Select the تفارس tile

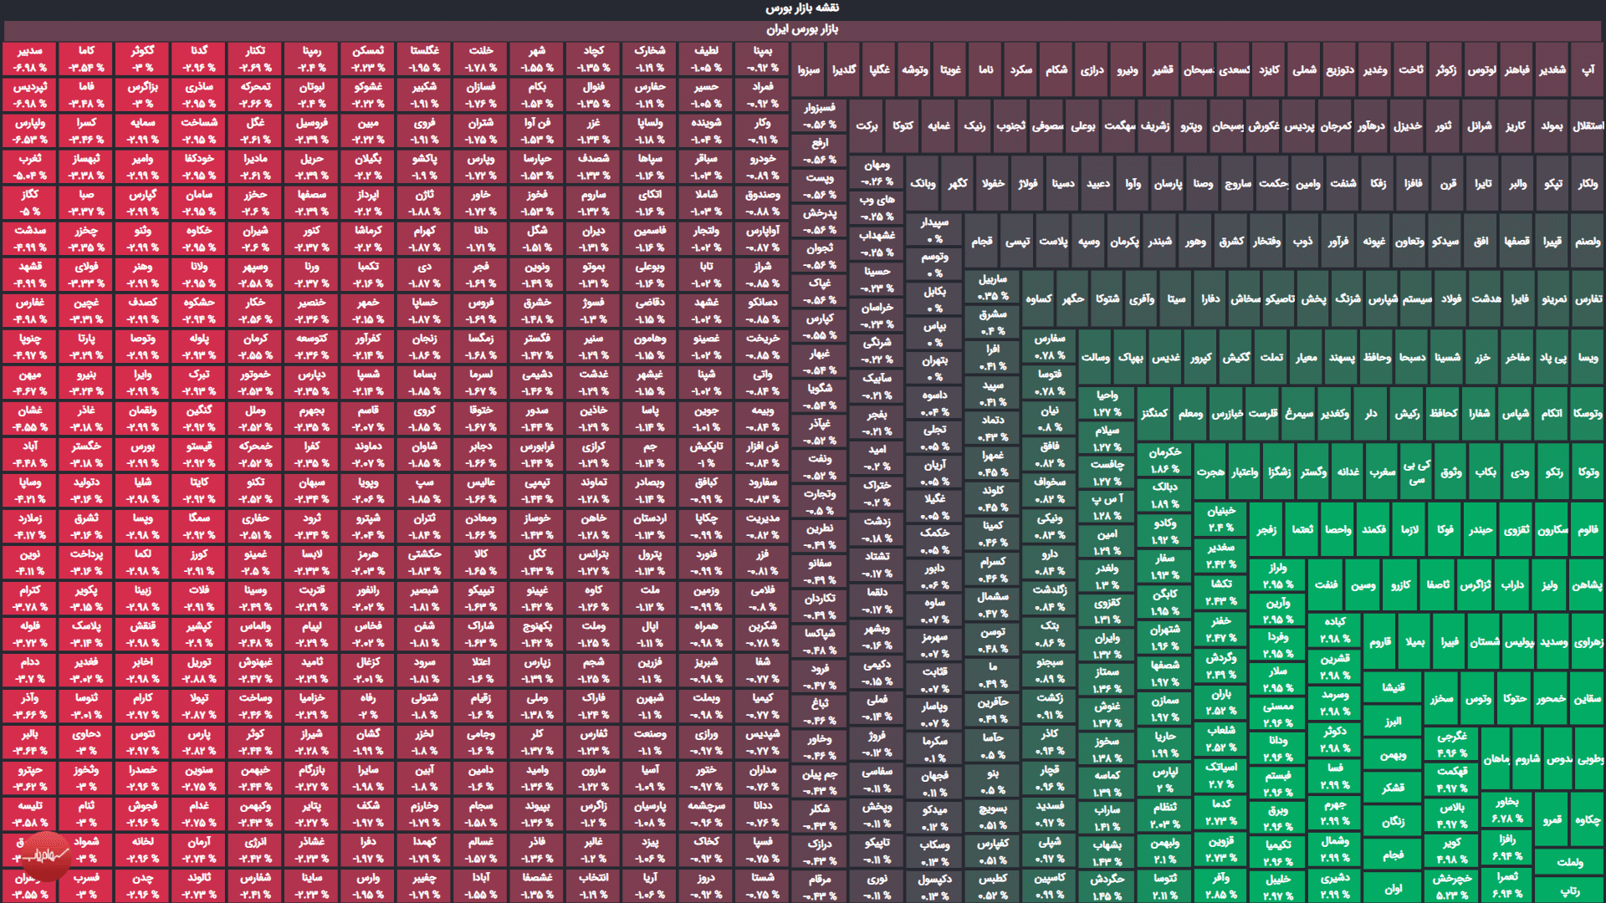(x=1588, y=298)
